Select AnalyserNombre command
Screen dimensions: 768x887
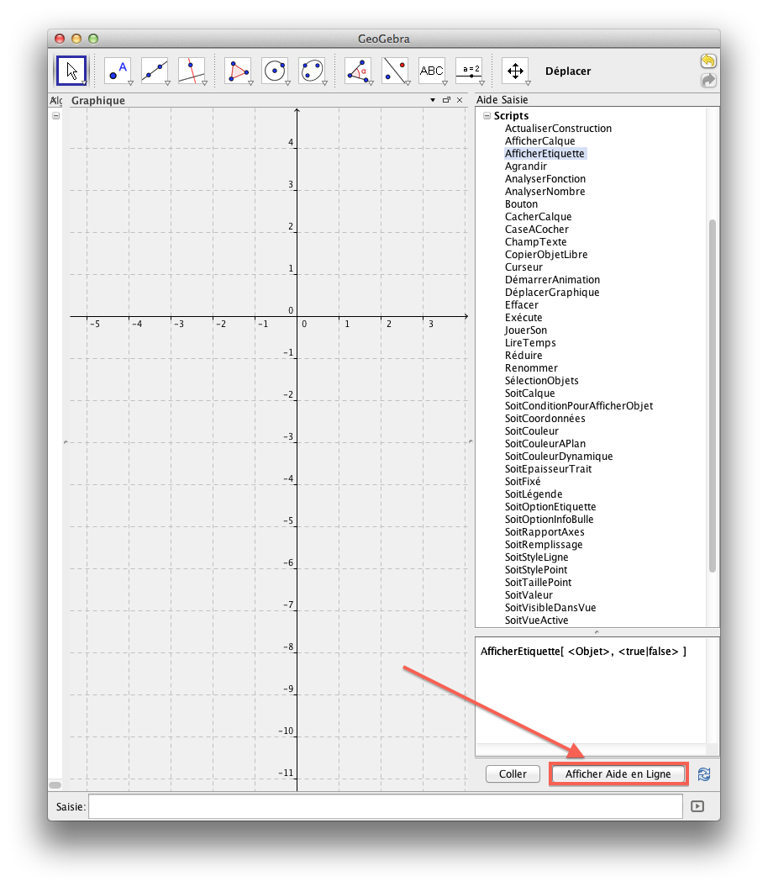545,191
